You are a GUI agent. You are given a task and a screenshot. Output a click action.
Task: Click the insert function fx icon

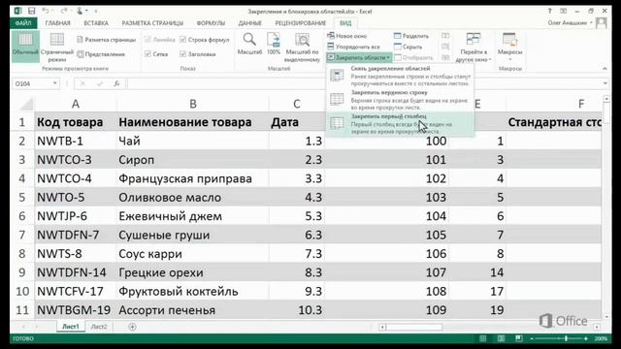[x=116, y=83]
